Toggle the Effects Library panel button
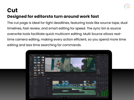 [36, 55]
